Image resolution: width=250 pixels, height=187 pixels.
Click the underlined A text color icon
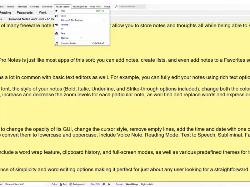[61, 184]
